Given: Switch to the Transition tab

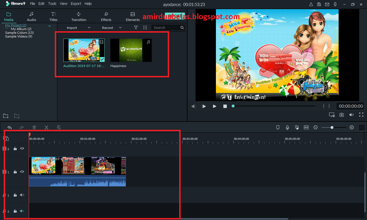Looking at the screenshot, I should [x=79, y=17].
